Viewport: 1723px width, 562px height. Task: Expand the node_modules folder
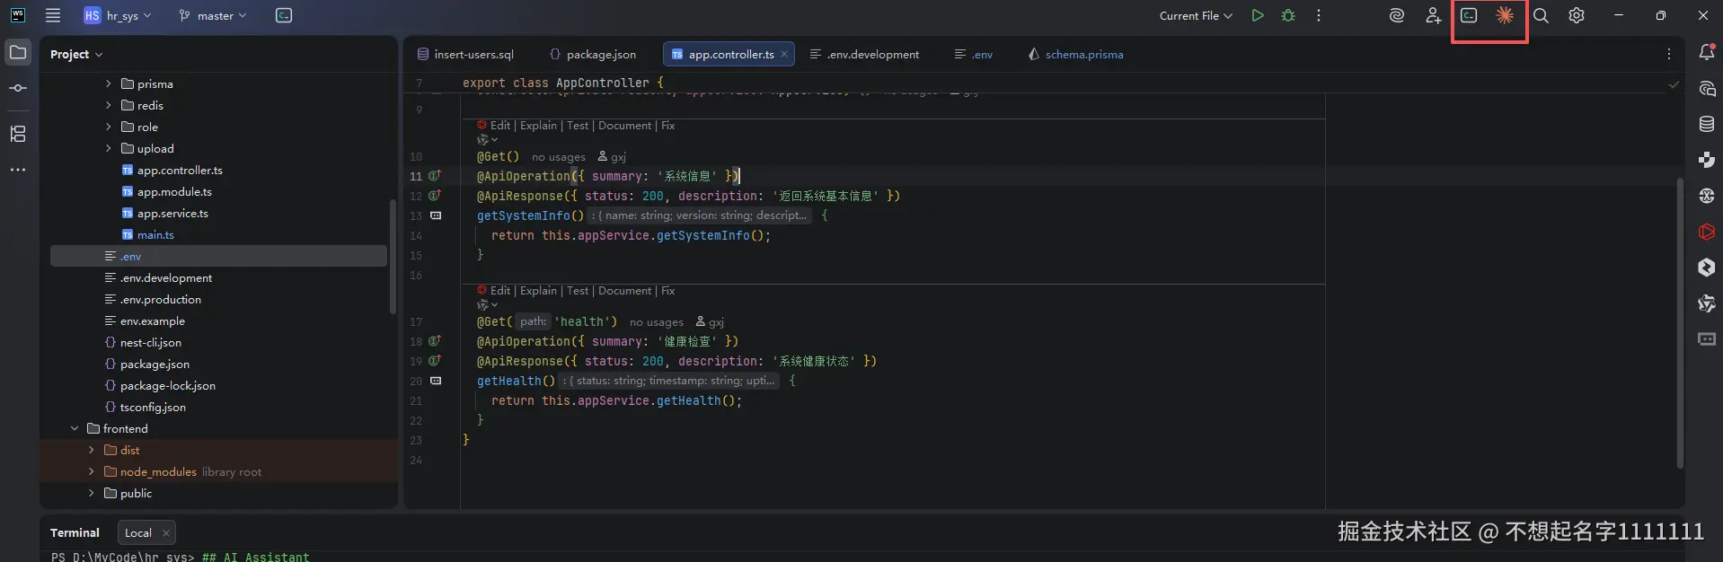92,471
